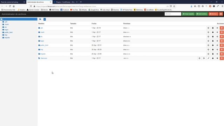
Task: Select tmp in the sidebar tree
Action: pyautogui.click(x=6, y=35)
